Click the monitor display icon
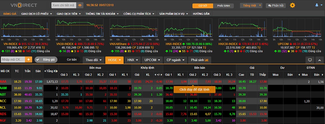Image resolution: width=325 pixels, height=124 pixels. 310,60
